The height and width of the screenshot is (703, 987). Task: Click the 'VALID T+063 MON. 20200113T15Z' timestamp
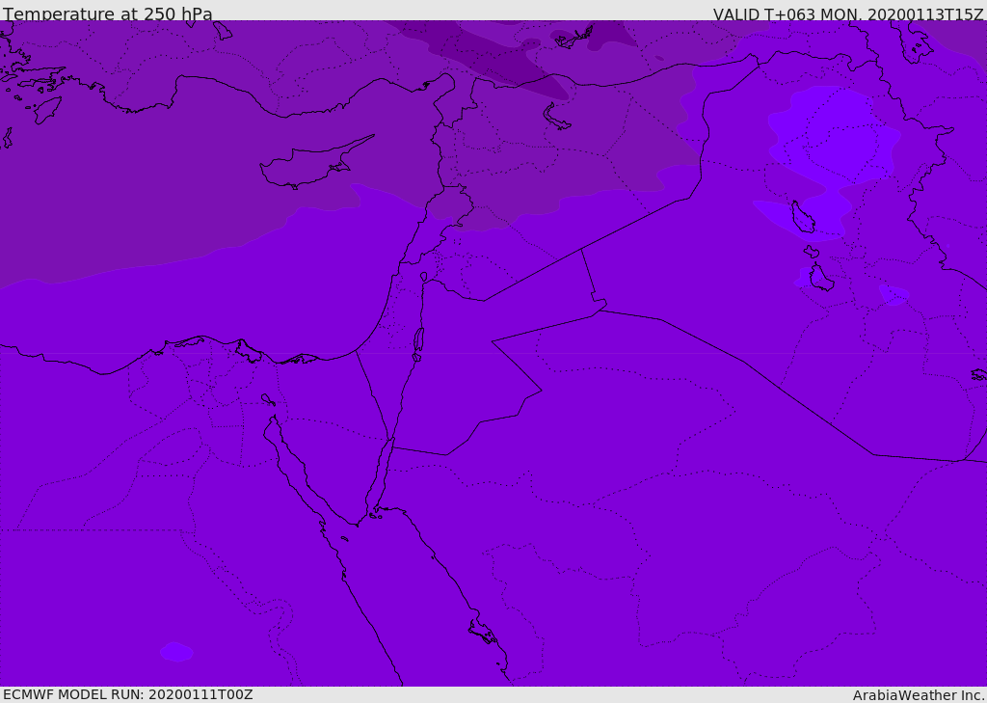coord(848,14)
